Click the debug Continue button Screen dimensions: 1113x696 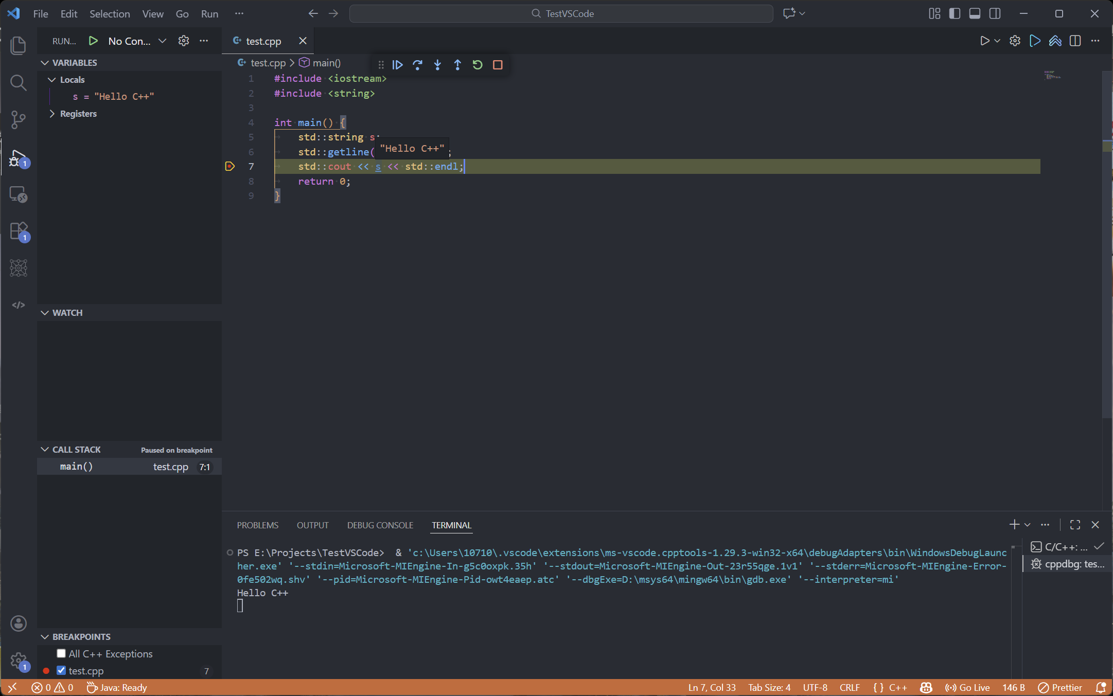(397, 65)
